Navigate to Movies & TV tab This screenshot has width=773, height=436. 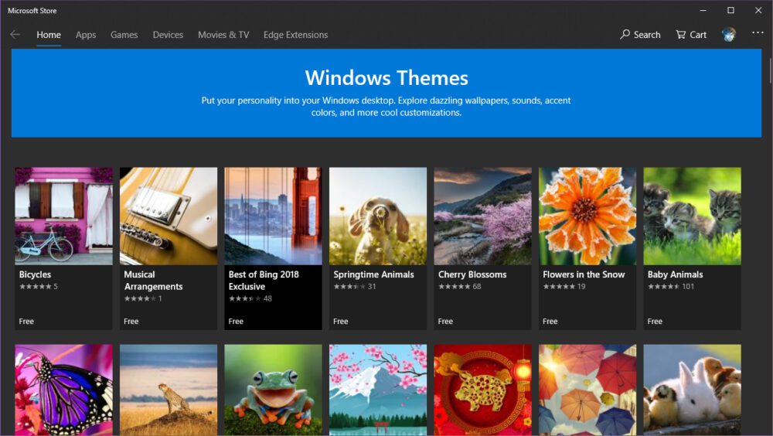[223, 35]
